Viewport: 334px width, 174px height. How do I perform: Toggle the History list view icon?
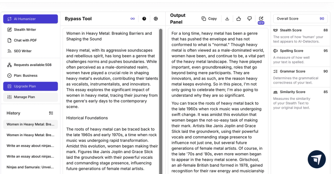51,113
